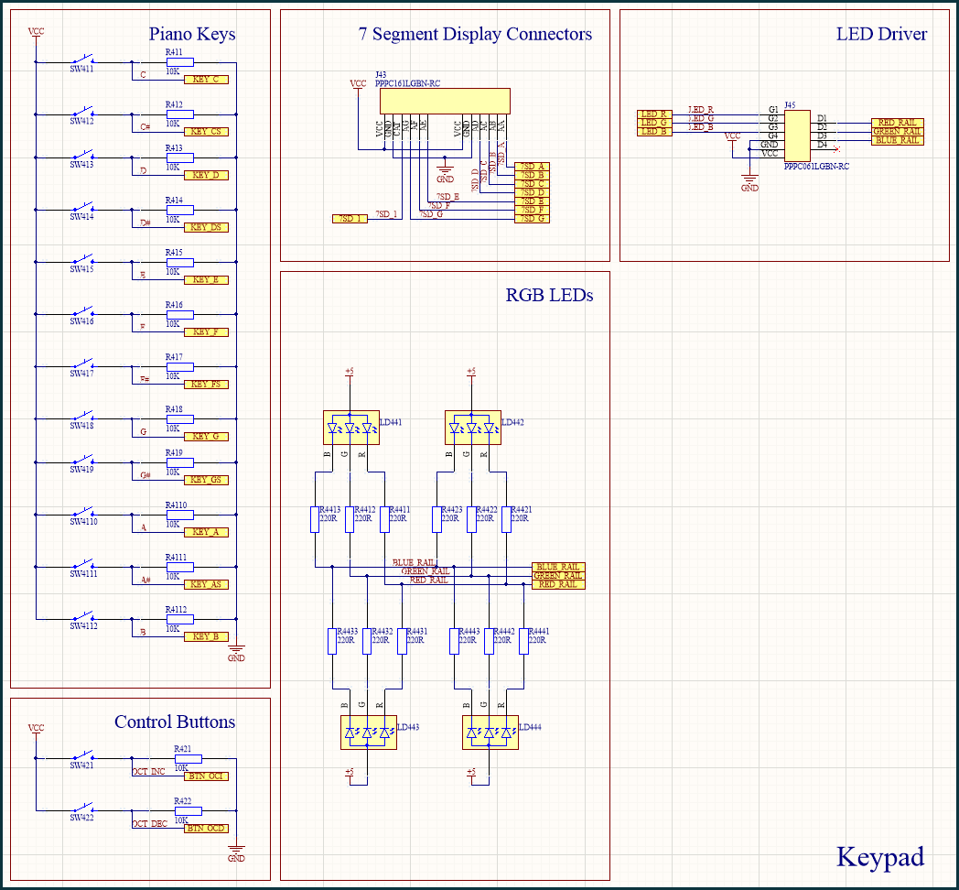Click the 'OCT_INC' net label
The width and height of the screenshot is (959, 890).
point(149,771)
